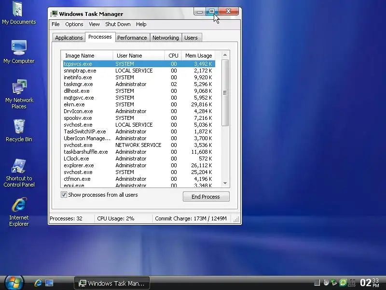Click Commit Charge 173M / 1249M status
This screenshot has width=386, height=290.
[191, 218]
